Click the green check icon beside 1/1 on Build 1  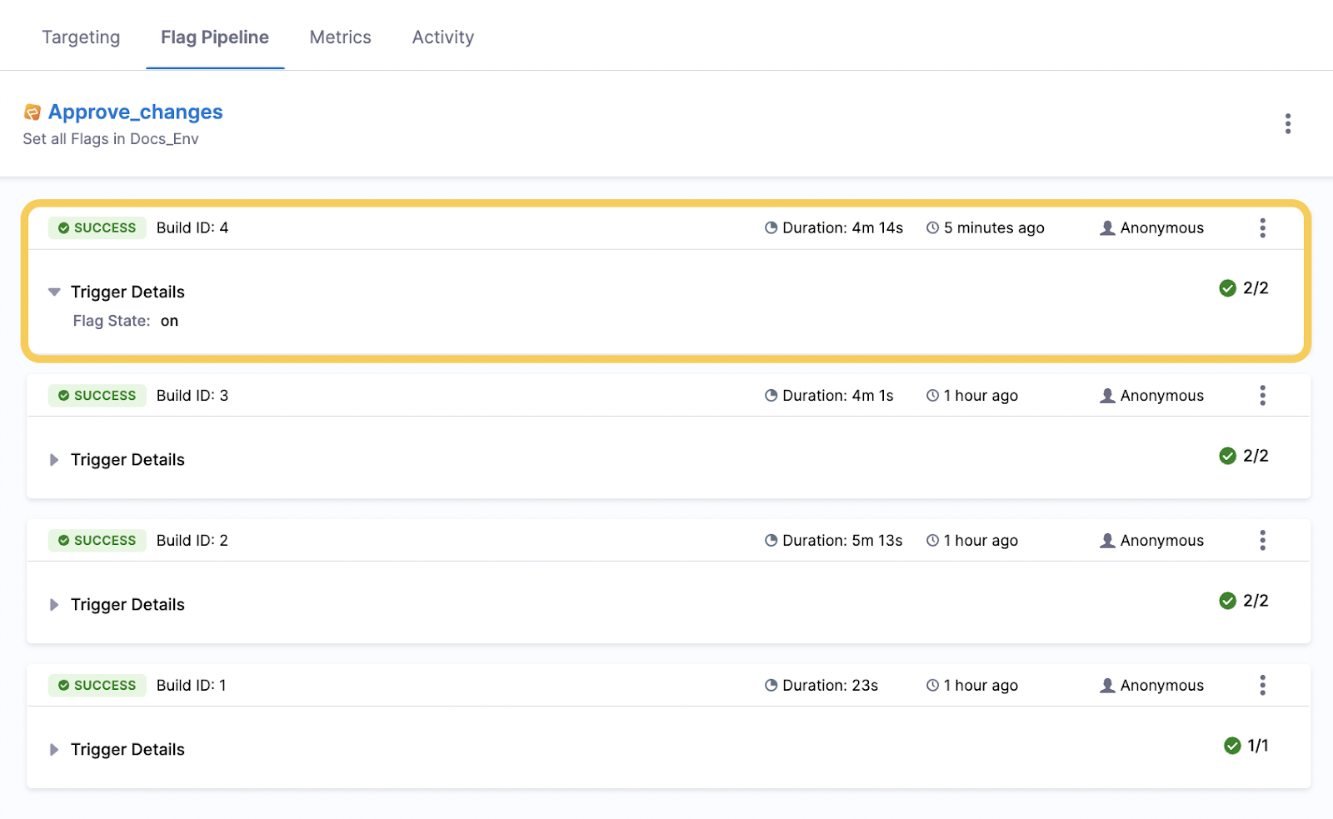coord(1232,747)
